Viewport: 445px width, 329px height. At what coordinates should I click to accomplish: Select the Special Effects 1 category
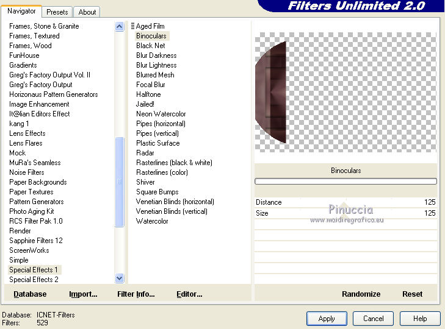click(x=34, y=270)
